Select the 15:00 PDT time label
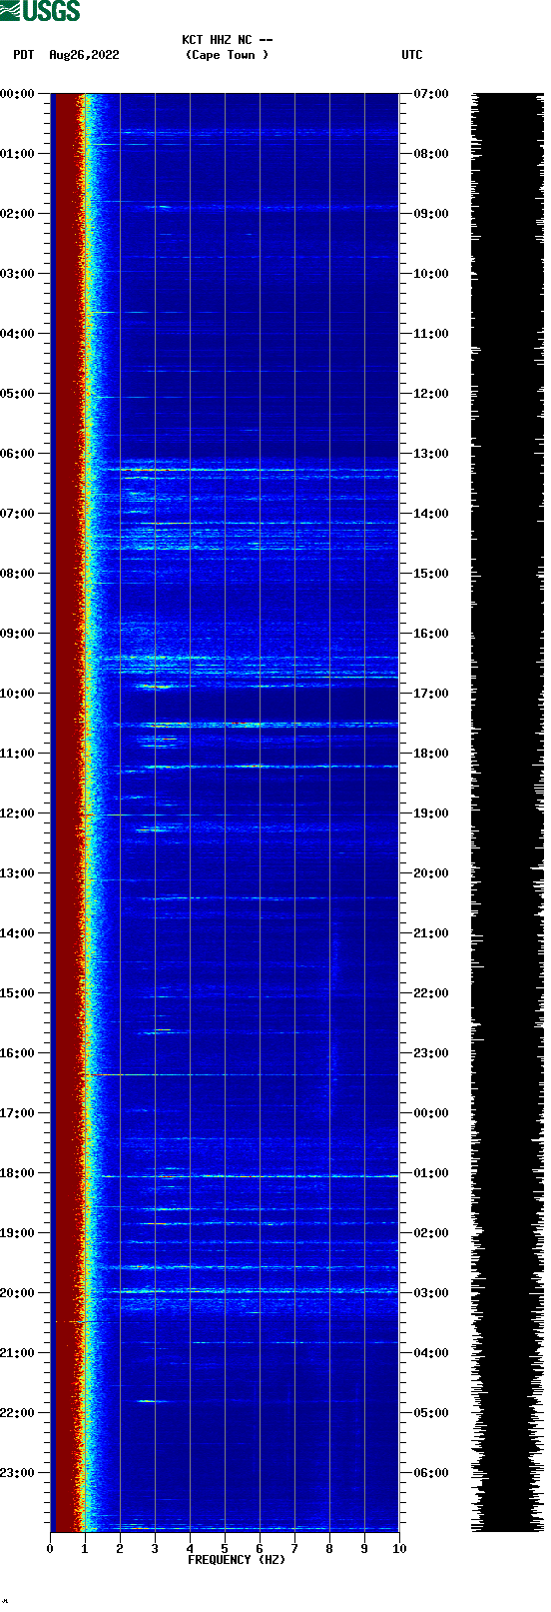Screen dimensions: 551x1612 pyautogui.click(x=17, y=993)
